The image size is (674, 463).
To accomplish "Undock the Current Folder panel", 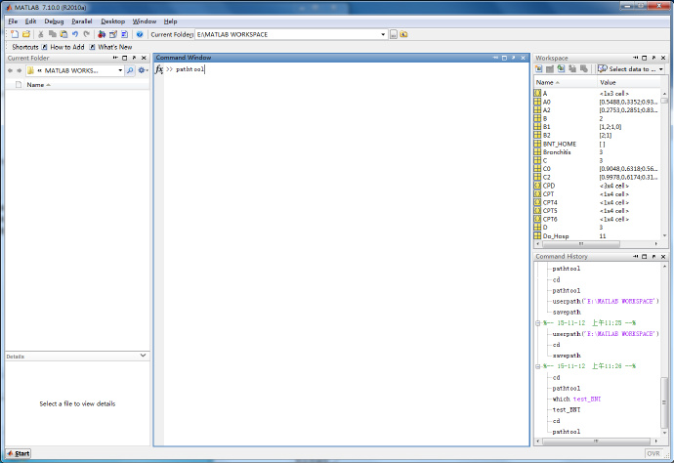I will (134, 58).
